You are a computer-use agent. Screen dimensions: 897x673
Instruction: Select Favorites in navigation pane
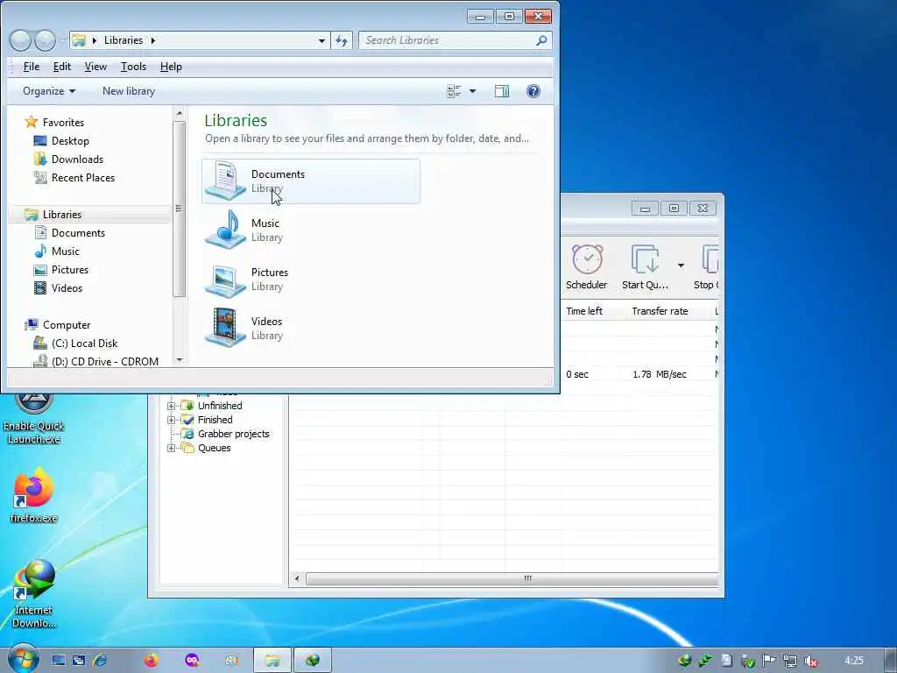pos(54,122)
